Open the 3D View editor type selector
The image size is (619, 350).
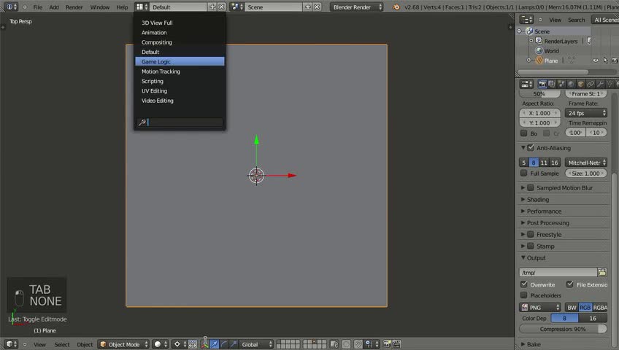(11, 344)
